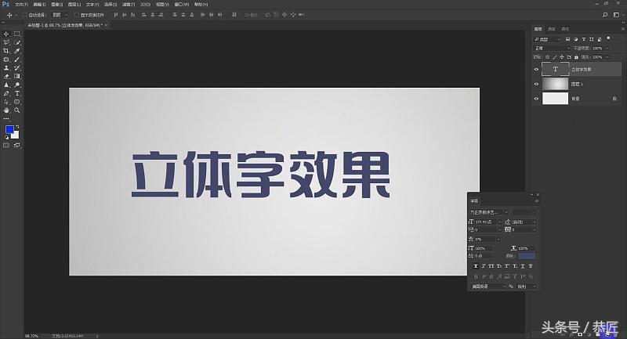Click the Character panel text color swatch

(x=526, y=256)
